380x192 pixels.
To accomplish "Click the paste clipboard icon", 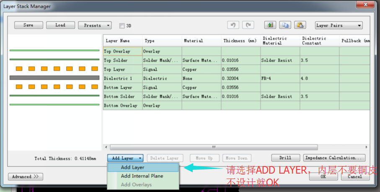I will pos(300,25).
